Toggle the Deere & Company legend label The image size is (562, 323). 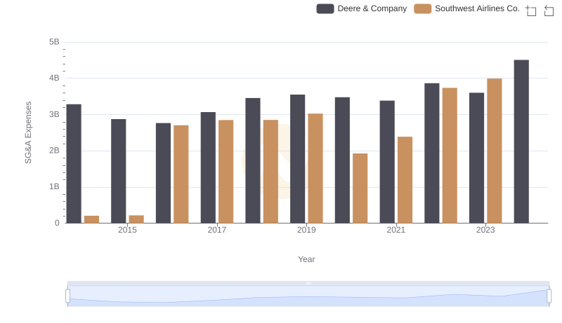pos(372,9)
